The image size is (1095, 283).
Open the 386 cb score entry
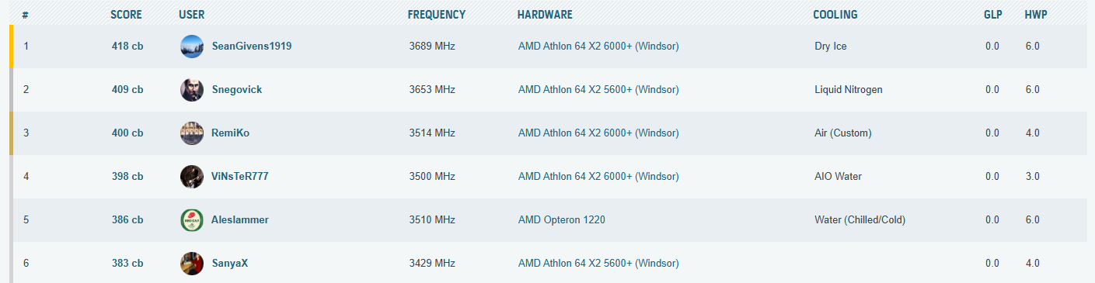pos(127,220)
